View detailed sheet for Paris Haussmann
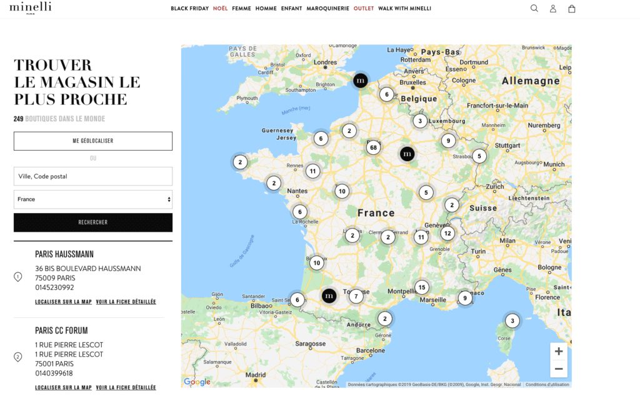The width and height of the screenshot is (640, 401). (126, 302)
